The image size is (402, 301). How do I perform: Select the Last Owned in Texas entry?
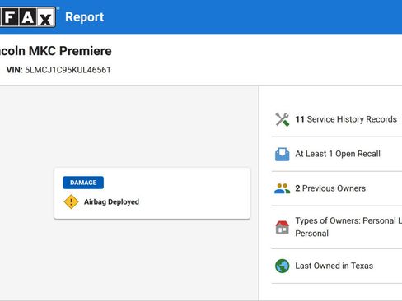pyautogui.click(x=337, y=266)
